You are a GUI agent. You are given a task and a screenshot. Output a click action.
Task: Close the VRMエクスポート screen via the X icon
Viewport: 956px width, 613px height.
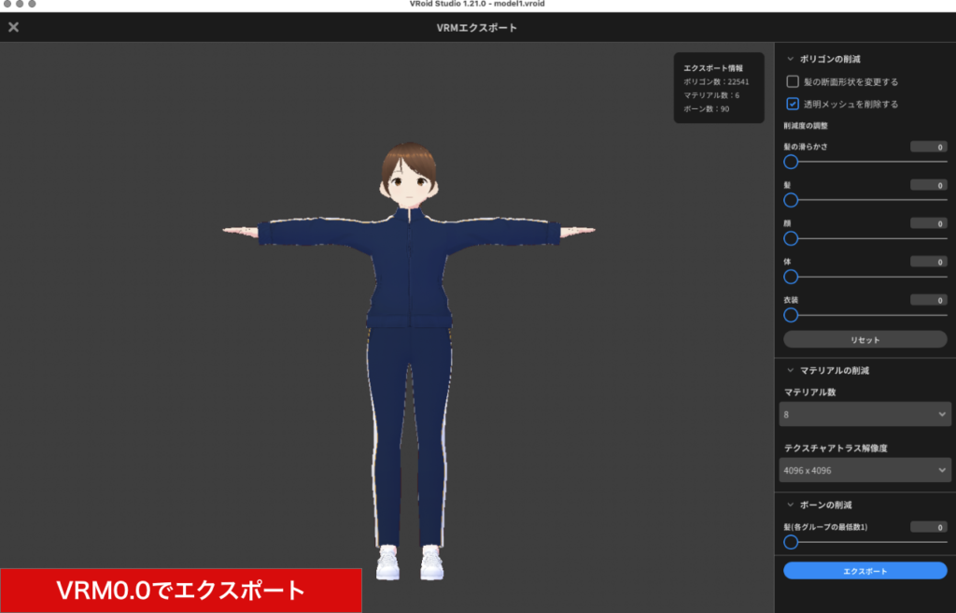tap(13, 27)
